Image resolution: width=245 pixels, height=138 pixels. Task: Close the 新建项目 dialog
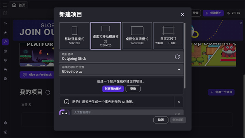pyautogui.click(x=182, y=15)
